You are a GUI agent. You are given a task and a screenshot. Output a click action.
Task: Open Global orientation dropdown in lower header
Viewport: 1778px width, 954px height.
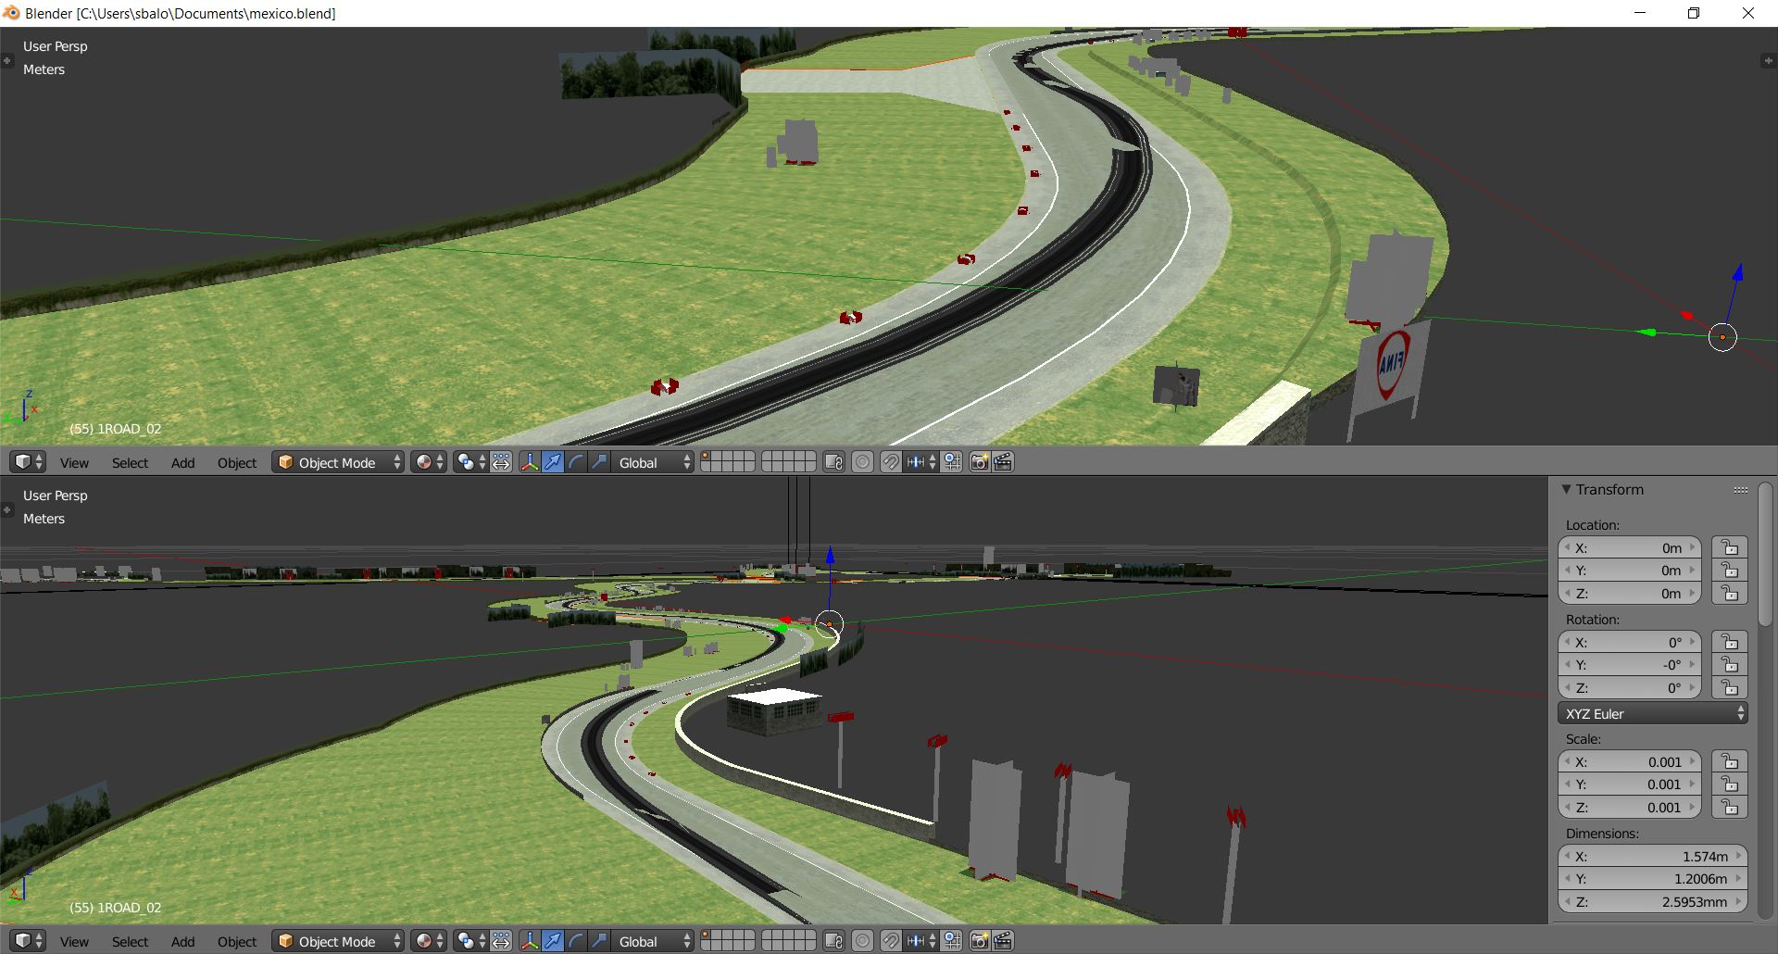[x=653, y=941]
